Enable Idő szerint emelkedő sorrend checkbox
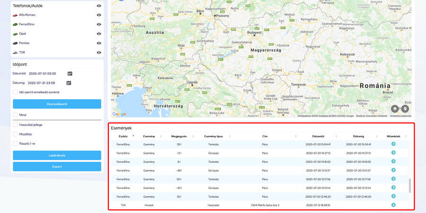426x213 pixels. [x=15, y=92]
